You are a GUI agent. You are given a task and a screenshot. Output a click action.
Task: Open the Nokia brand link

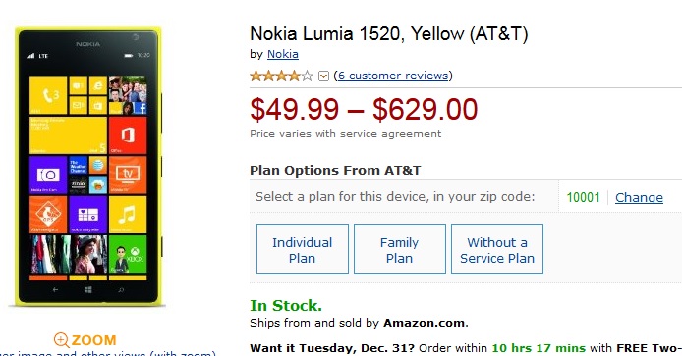283,54
